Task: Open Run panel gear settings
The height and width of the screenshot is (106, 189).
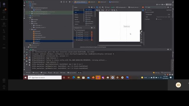Action: pos(168,49)
